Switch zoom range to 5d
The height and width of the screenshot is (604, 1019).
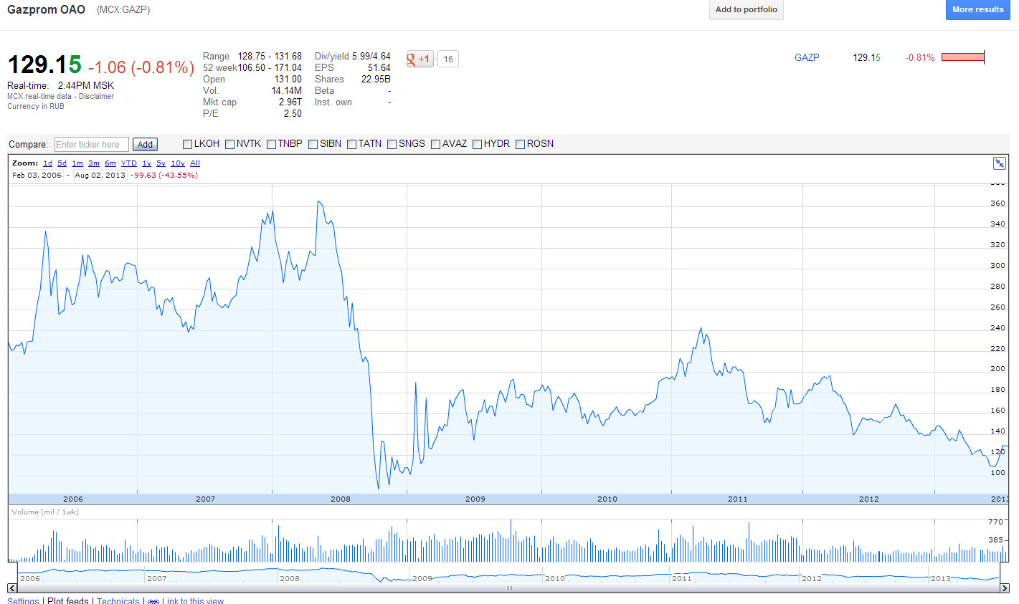point(62,163)
